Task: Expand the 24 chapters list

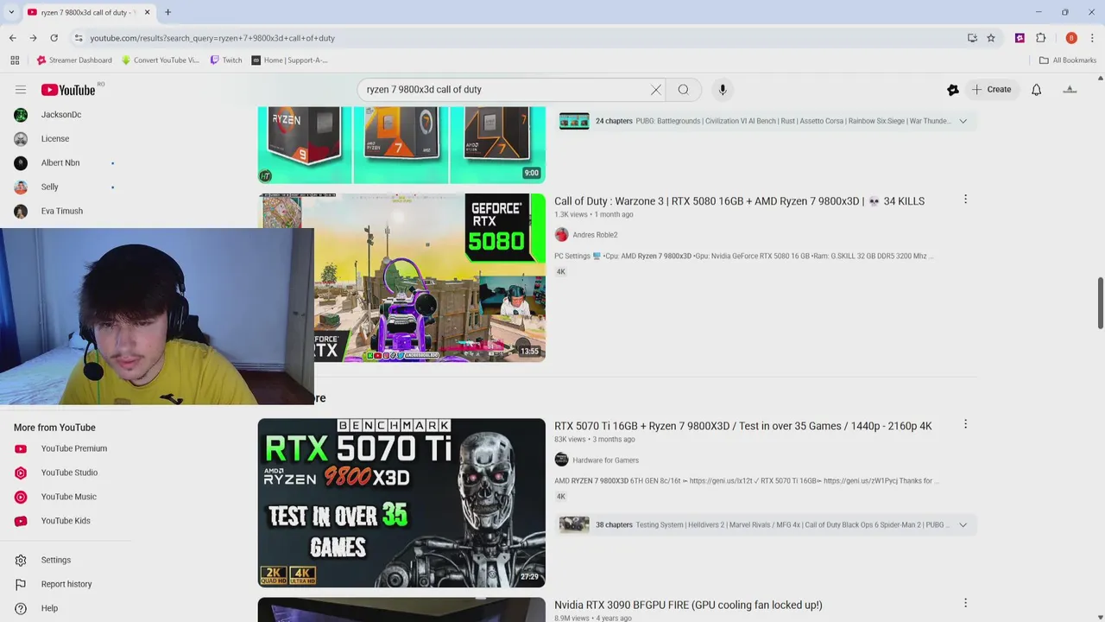Action: pos(963,121)
